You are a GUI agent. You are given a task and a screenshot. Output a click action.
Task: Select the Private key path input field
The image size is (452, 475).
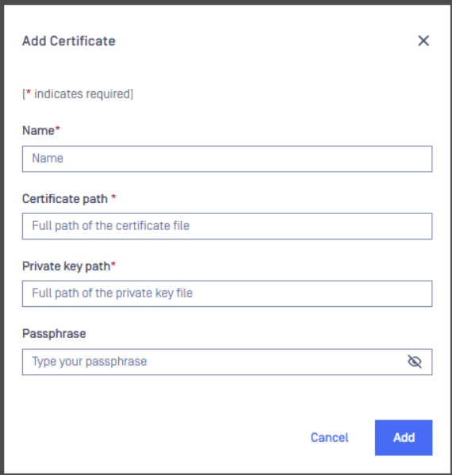[x=228, y=293]
